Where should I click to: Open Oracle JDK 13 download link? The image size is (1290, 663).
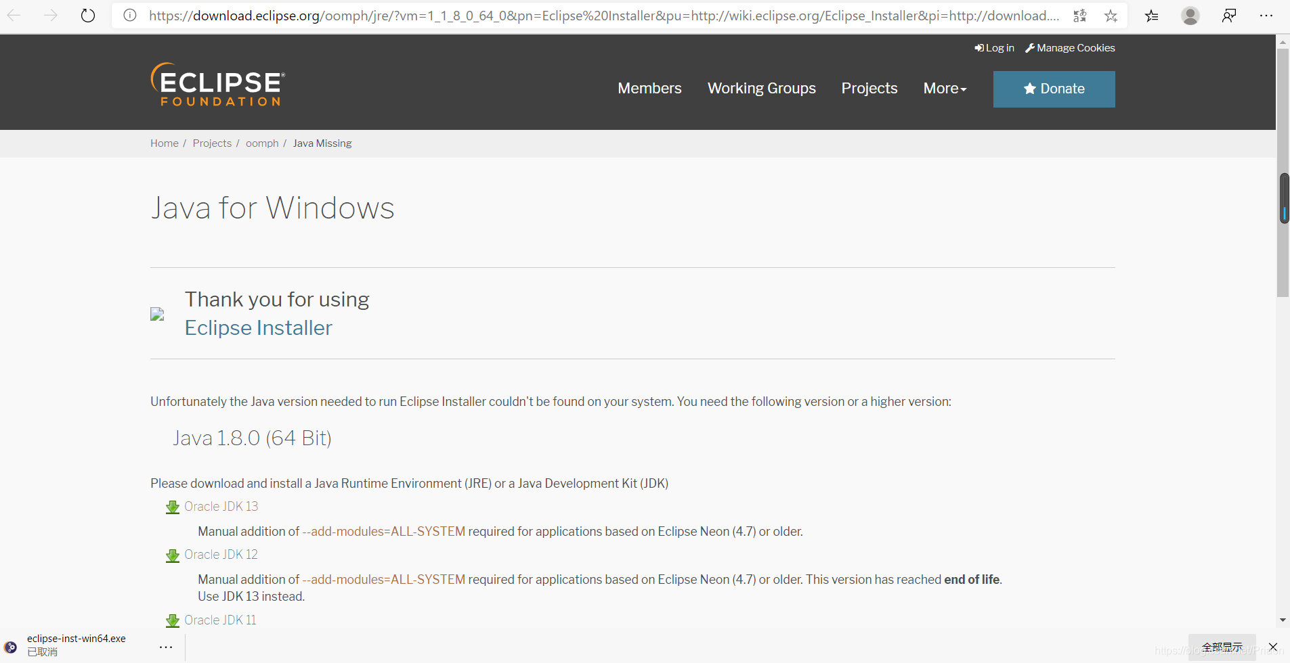pos(221,507)
